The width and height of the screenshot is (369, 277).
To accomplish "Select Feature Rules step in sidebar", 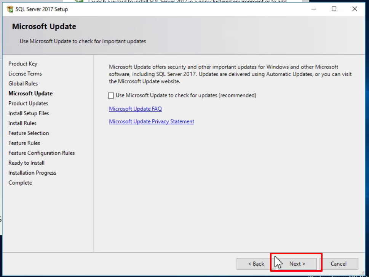I will coord(24,143).
